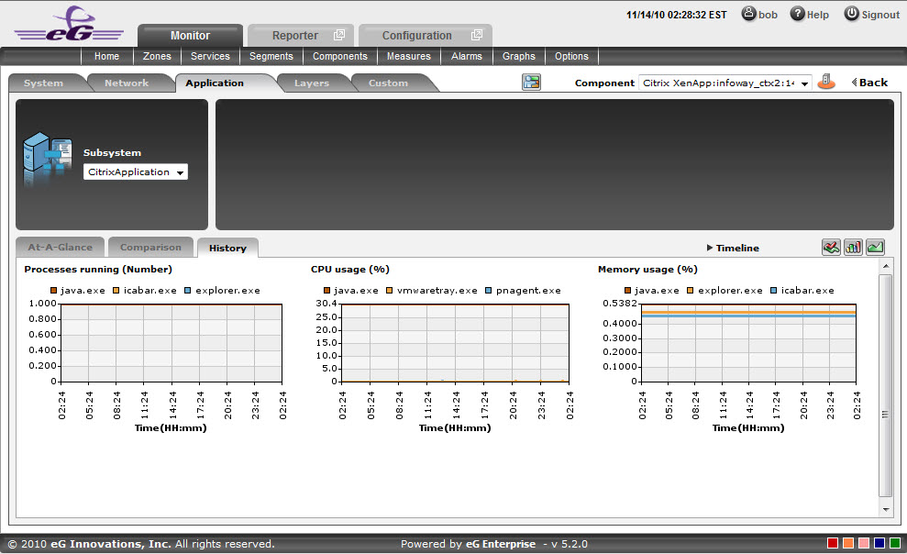Open the Graphs menu
907x554 pixels.
point(519,56)
